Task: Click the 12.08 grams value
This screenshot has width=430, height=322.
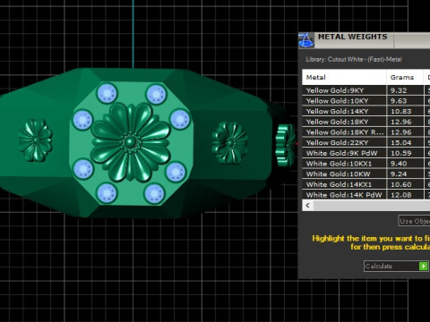Action: pos(401,195)
